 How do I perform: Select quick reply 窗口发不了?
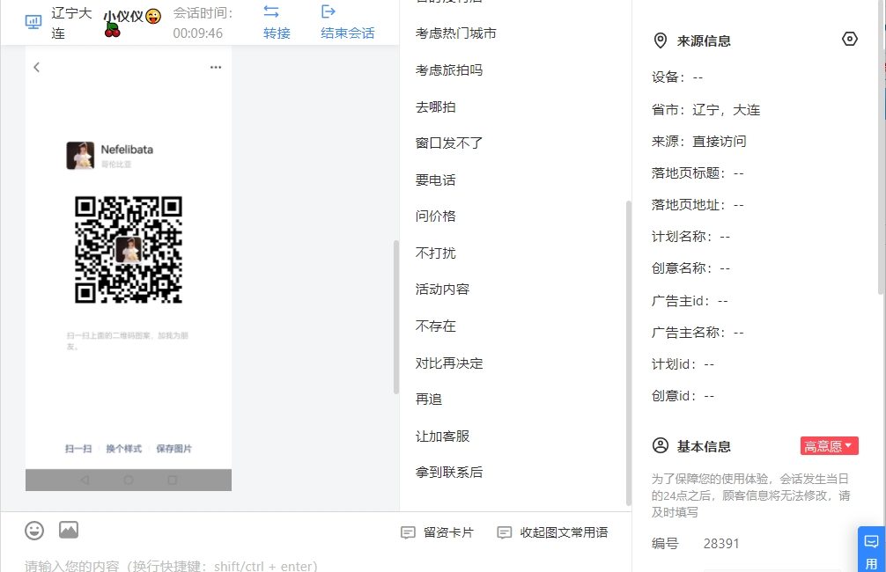click(448, 143)
